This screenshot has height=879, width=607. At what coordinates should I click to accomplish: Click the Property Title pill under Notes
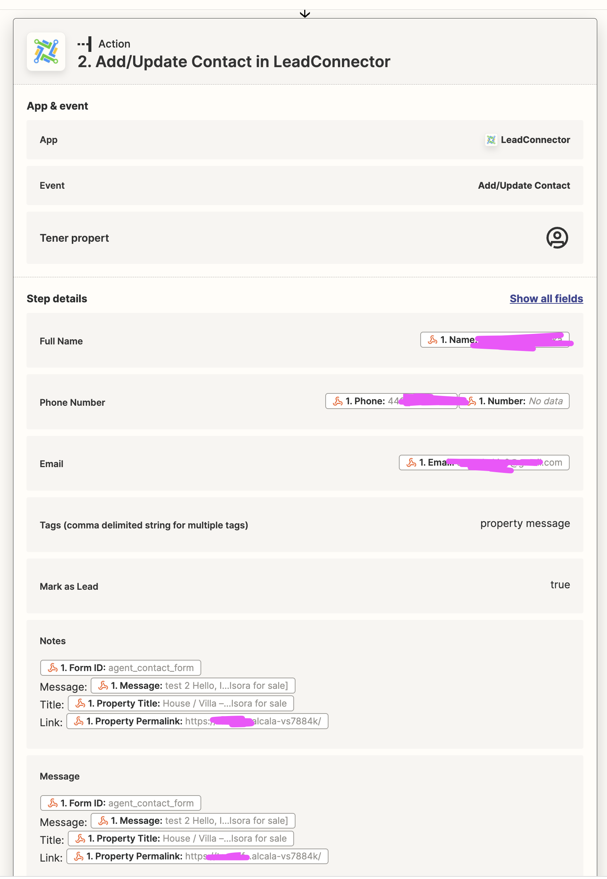(181, 703)
